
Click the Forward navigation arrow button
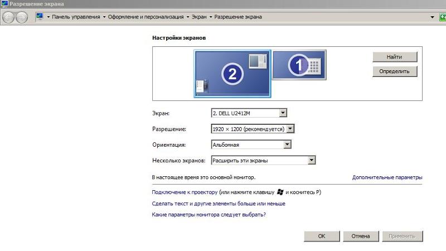coord(22,17)
